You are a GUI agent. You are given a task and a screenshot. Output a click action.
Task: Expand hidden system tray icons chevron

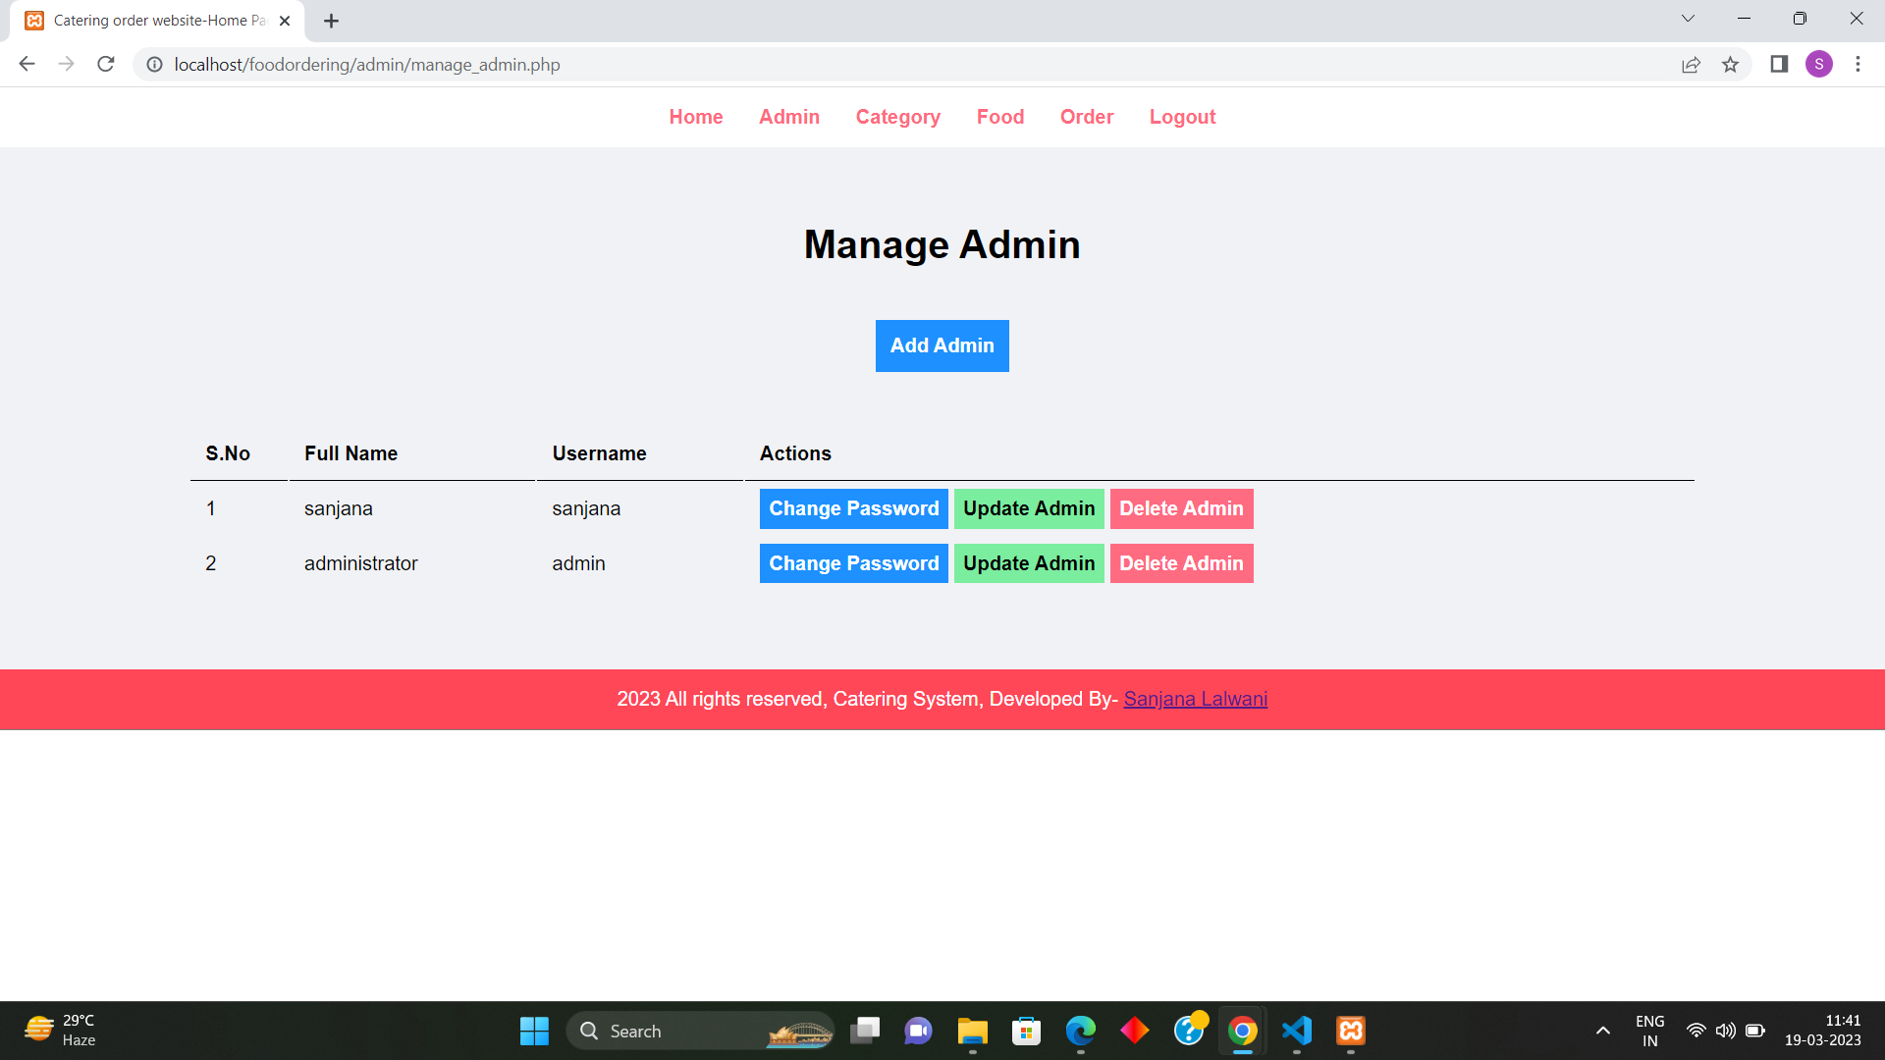point(1603,1031)
